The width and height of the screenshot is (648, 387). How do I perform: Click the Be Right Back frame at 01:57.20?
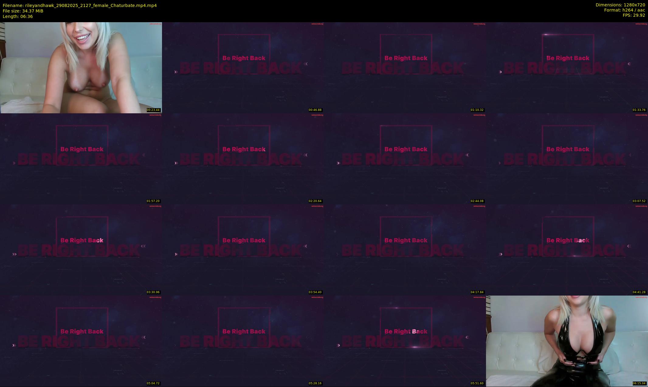tap(81, 159)
